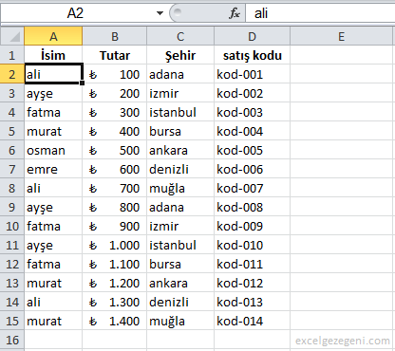This screenshot has height=351, width=395.
Task: Select the ayşe cell in row 3
Action: (53, 93)
